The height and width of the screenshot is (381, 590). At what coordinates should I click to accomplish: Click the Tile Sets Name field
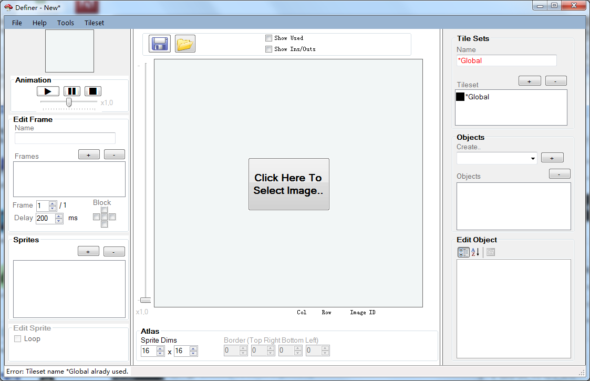pos(506,60)
